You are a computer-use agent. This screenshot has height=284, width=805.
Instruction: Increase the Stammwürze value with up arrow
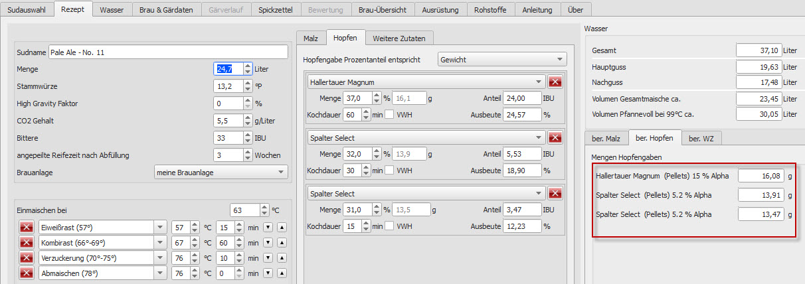[248, 83]
